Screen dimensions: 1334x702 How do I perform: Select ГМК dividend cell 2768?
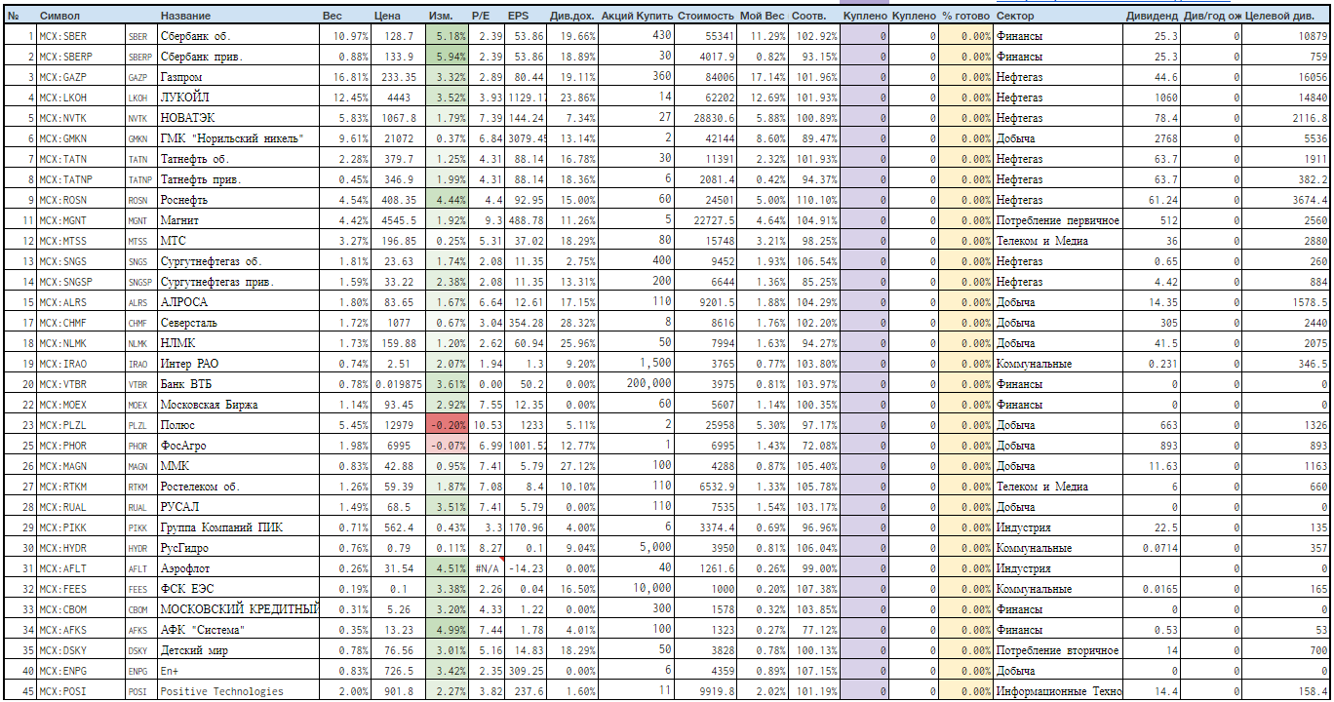1152,138
